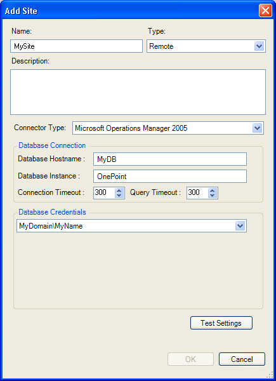
Task: Decrease the Connection Timeout with down arrow
Action: (119, 196)
